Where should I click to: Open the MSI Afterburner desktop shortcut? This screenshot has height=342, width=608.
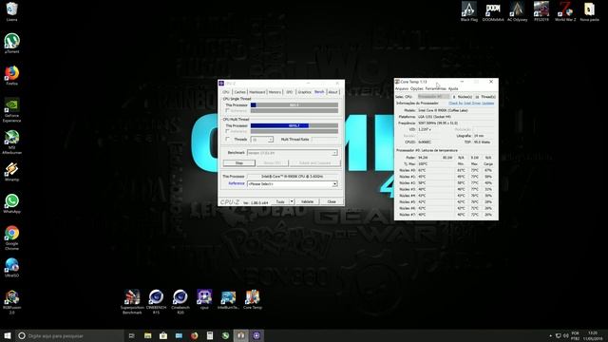[11, 142]
